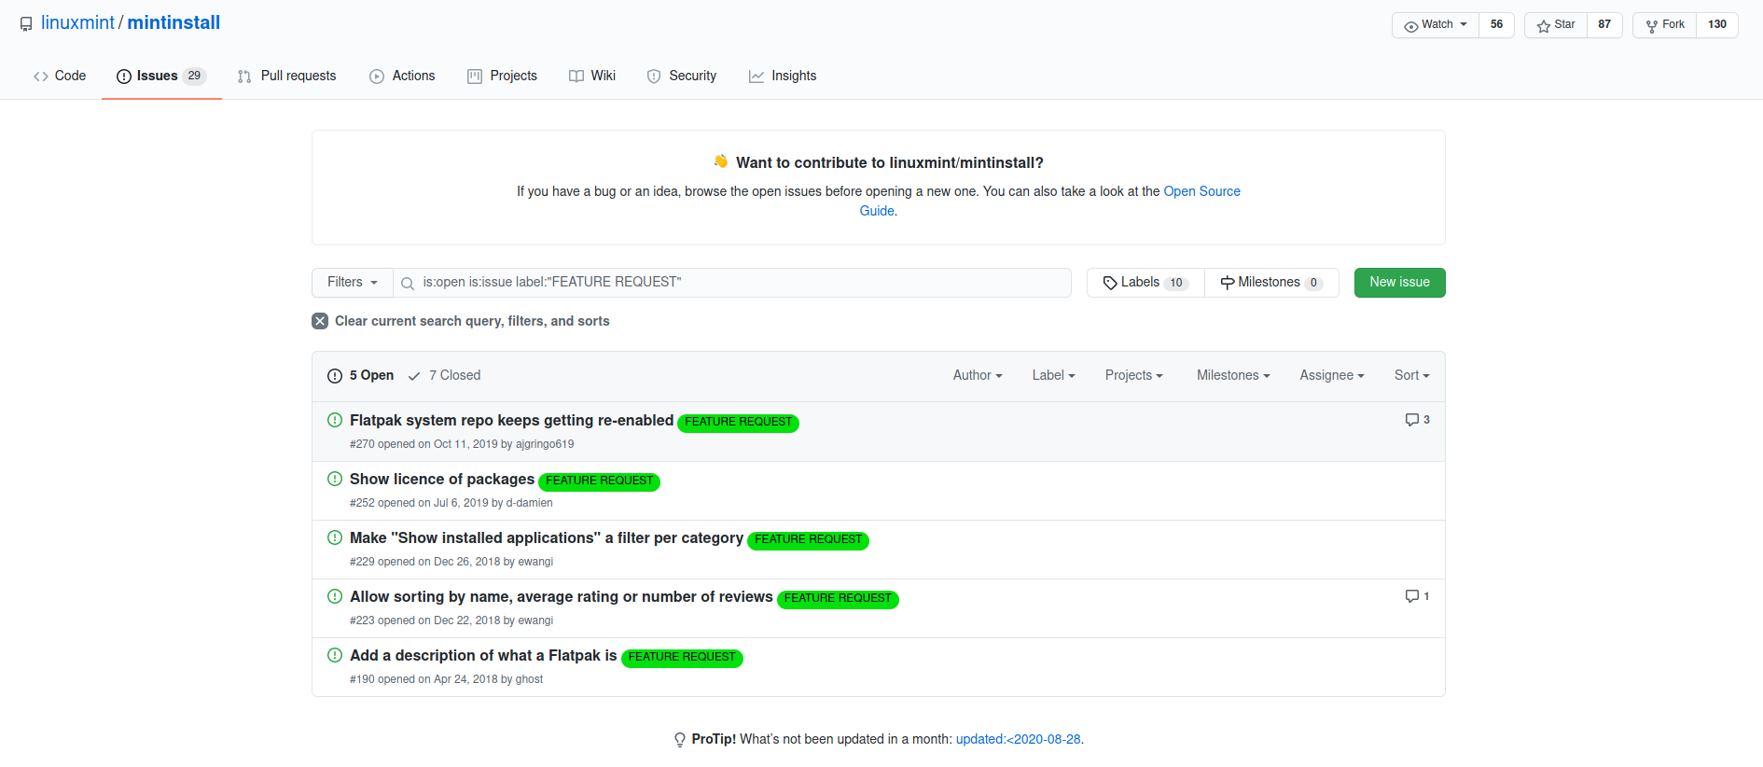Go to the Pull requests tab
This screenshot has width=1763, height=767.
[x=287, y=76]
